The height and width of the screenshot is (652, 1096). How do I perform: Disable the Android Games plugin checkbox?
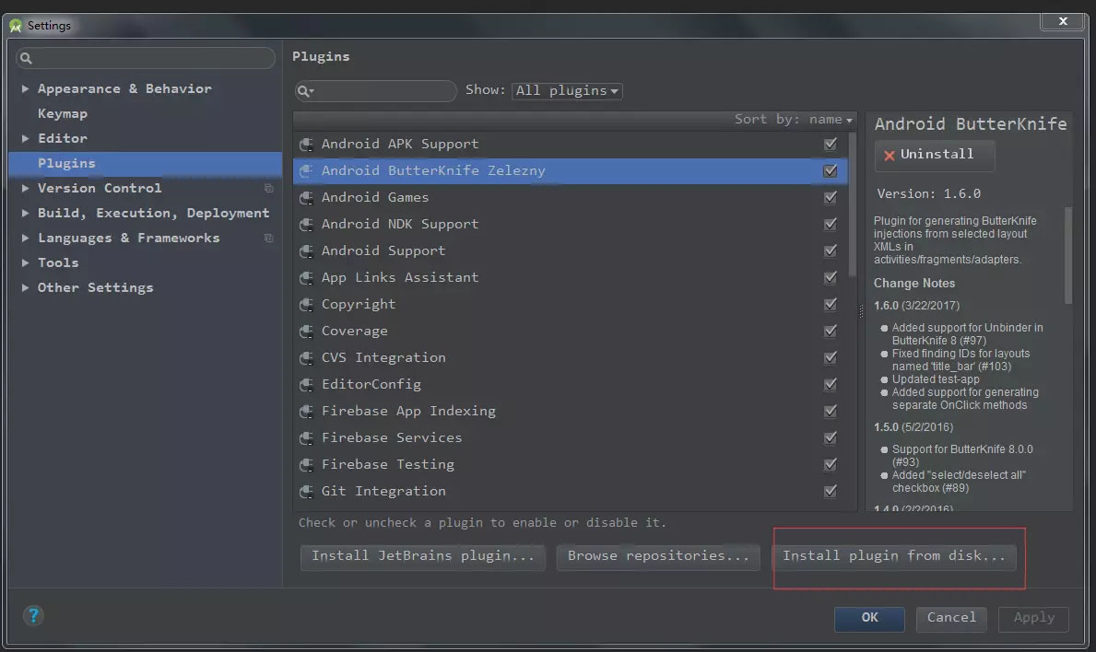coord(830,198)
